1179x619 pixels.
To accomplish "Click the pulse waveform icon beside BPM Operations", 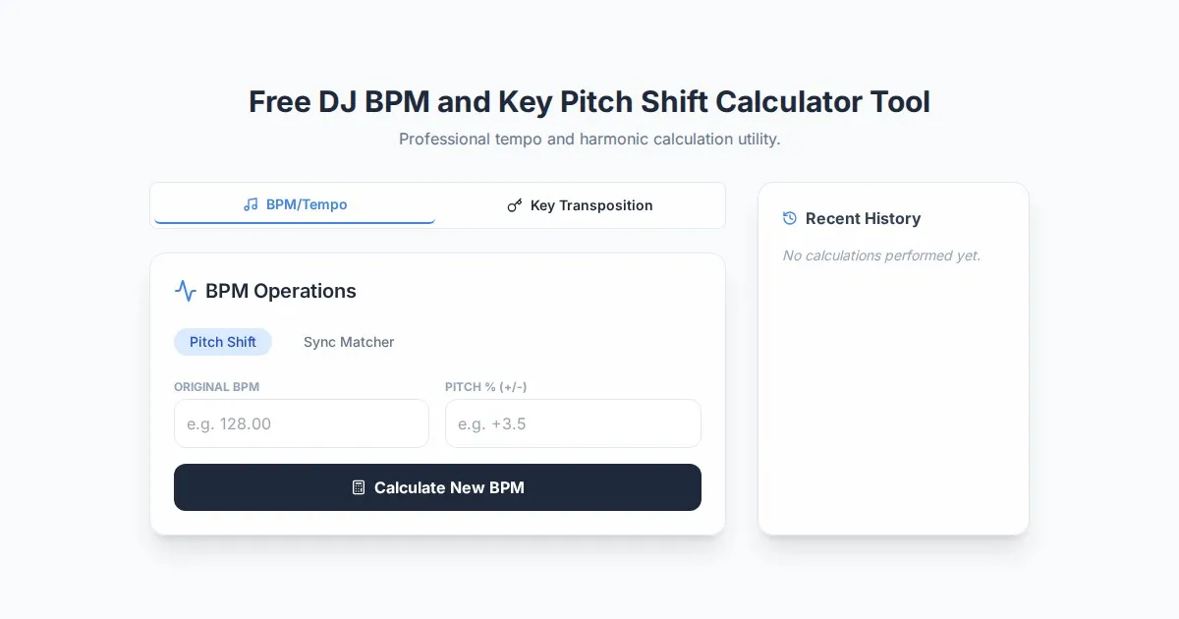I will point(186,291).
